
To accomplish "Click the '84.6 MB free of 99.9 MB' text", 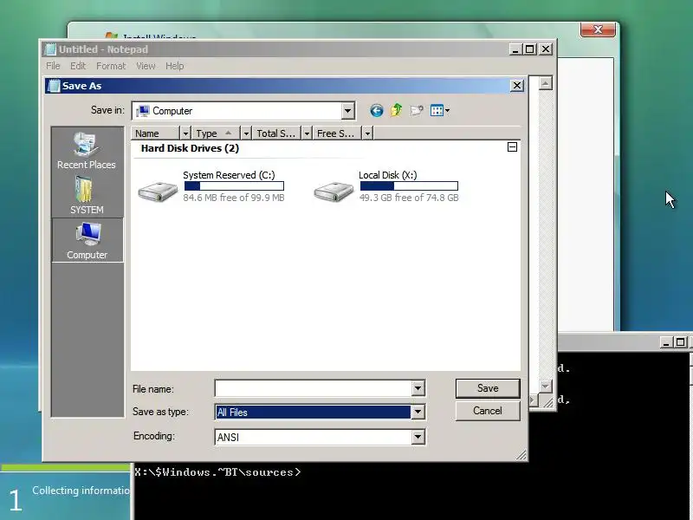I will tap(234, 198).
